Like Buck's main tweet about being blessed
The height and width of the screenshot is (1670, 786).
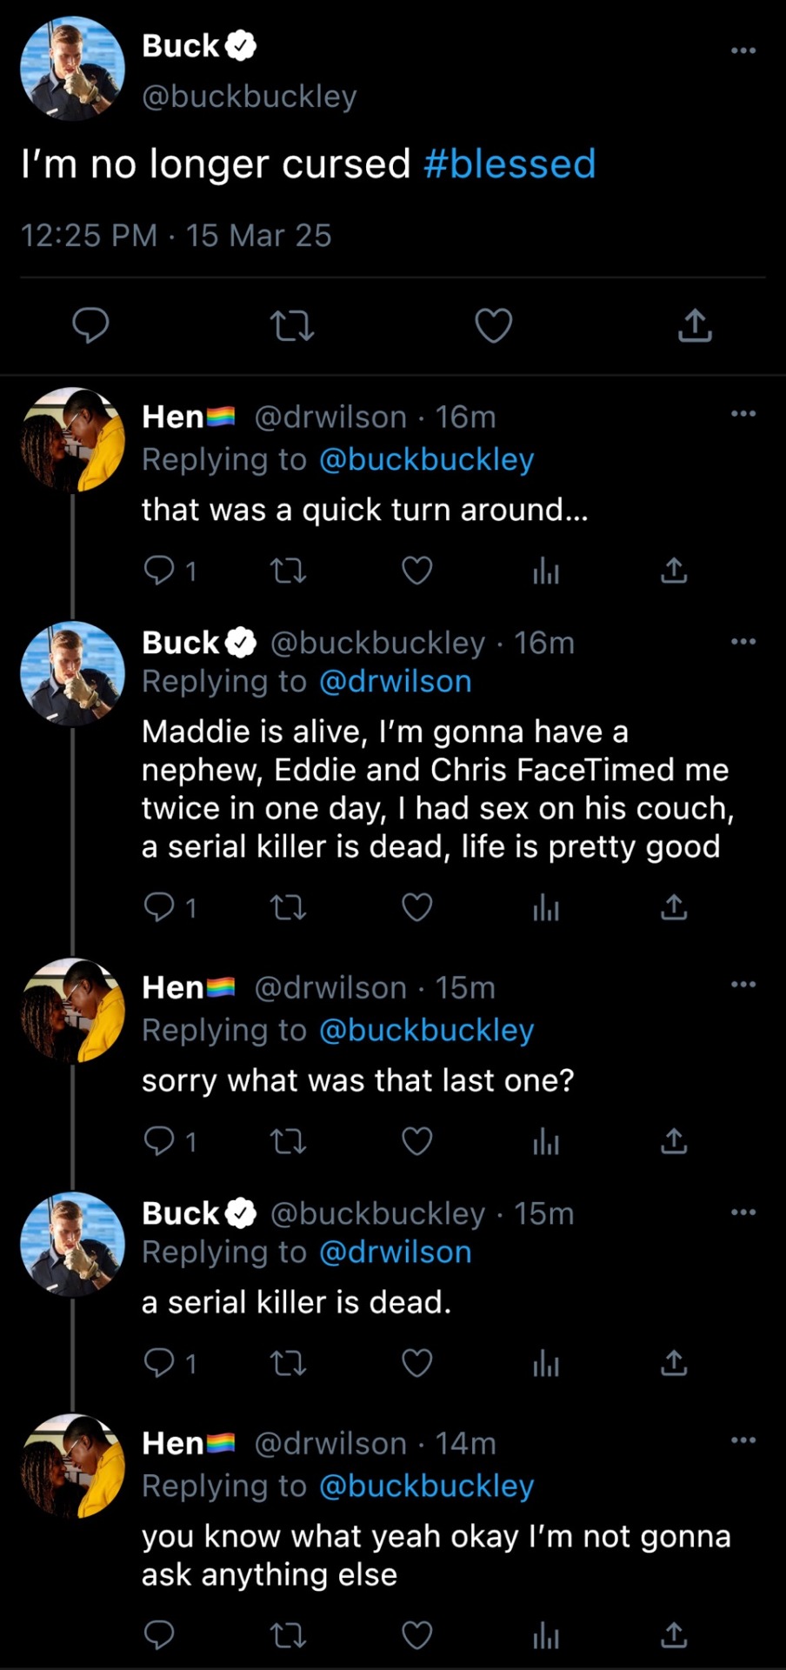point(493,326)
